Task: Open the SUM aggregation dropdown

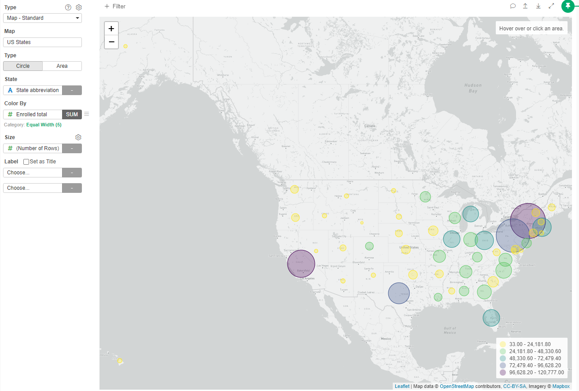Action: [72, 114]
